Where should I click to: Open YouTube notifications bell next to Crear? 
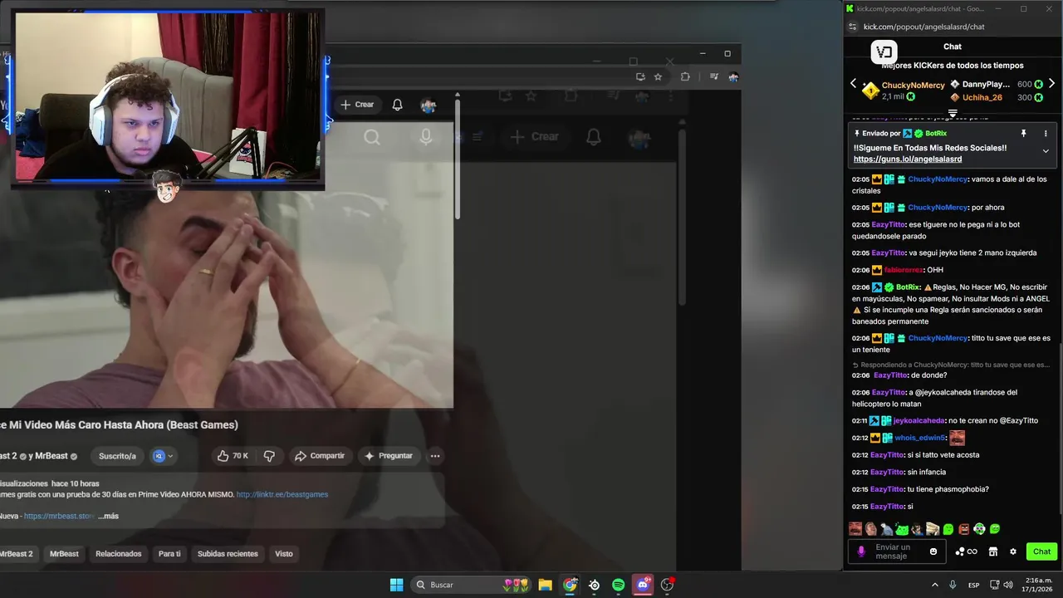pos(397,105)
